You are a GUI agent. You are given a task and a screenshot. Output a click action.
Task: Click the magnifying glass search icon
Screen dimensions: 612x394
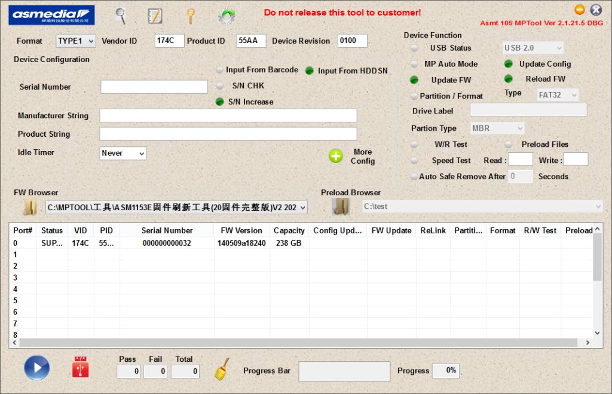[121, 16]
